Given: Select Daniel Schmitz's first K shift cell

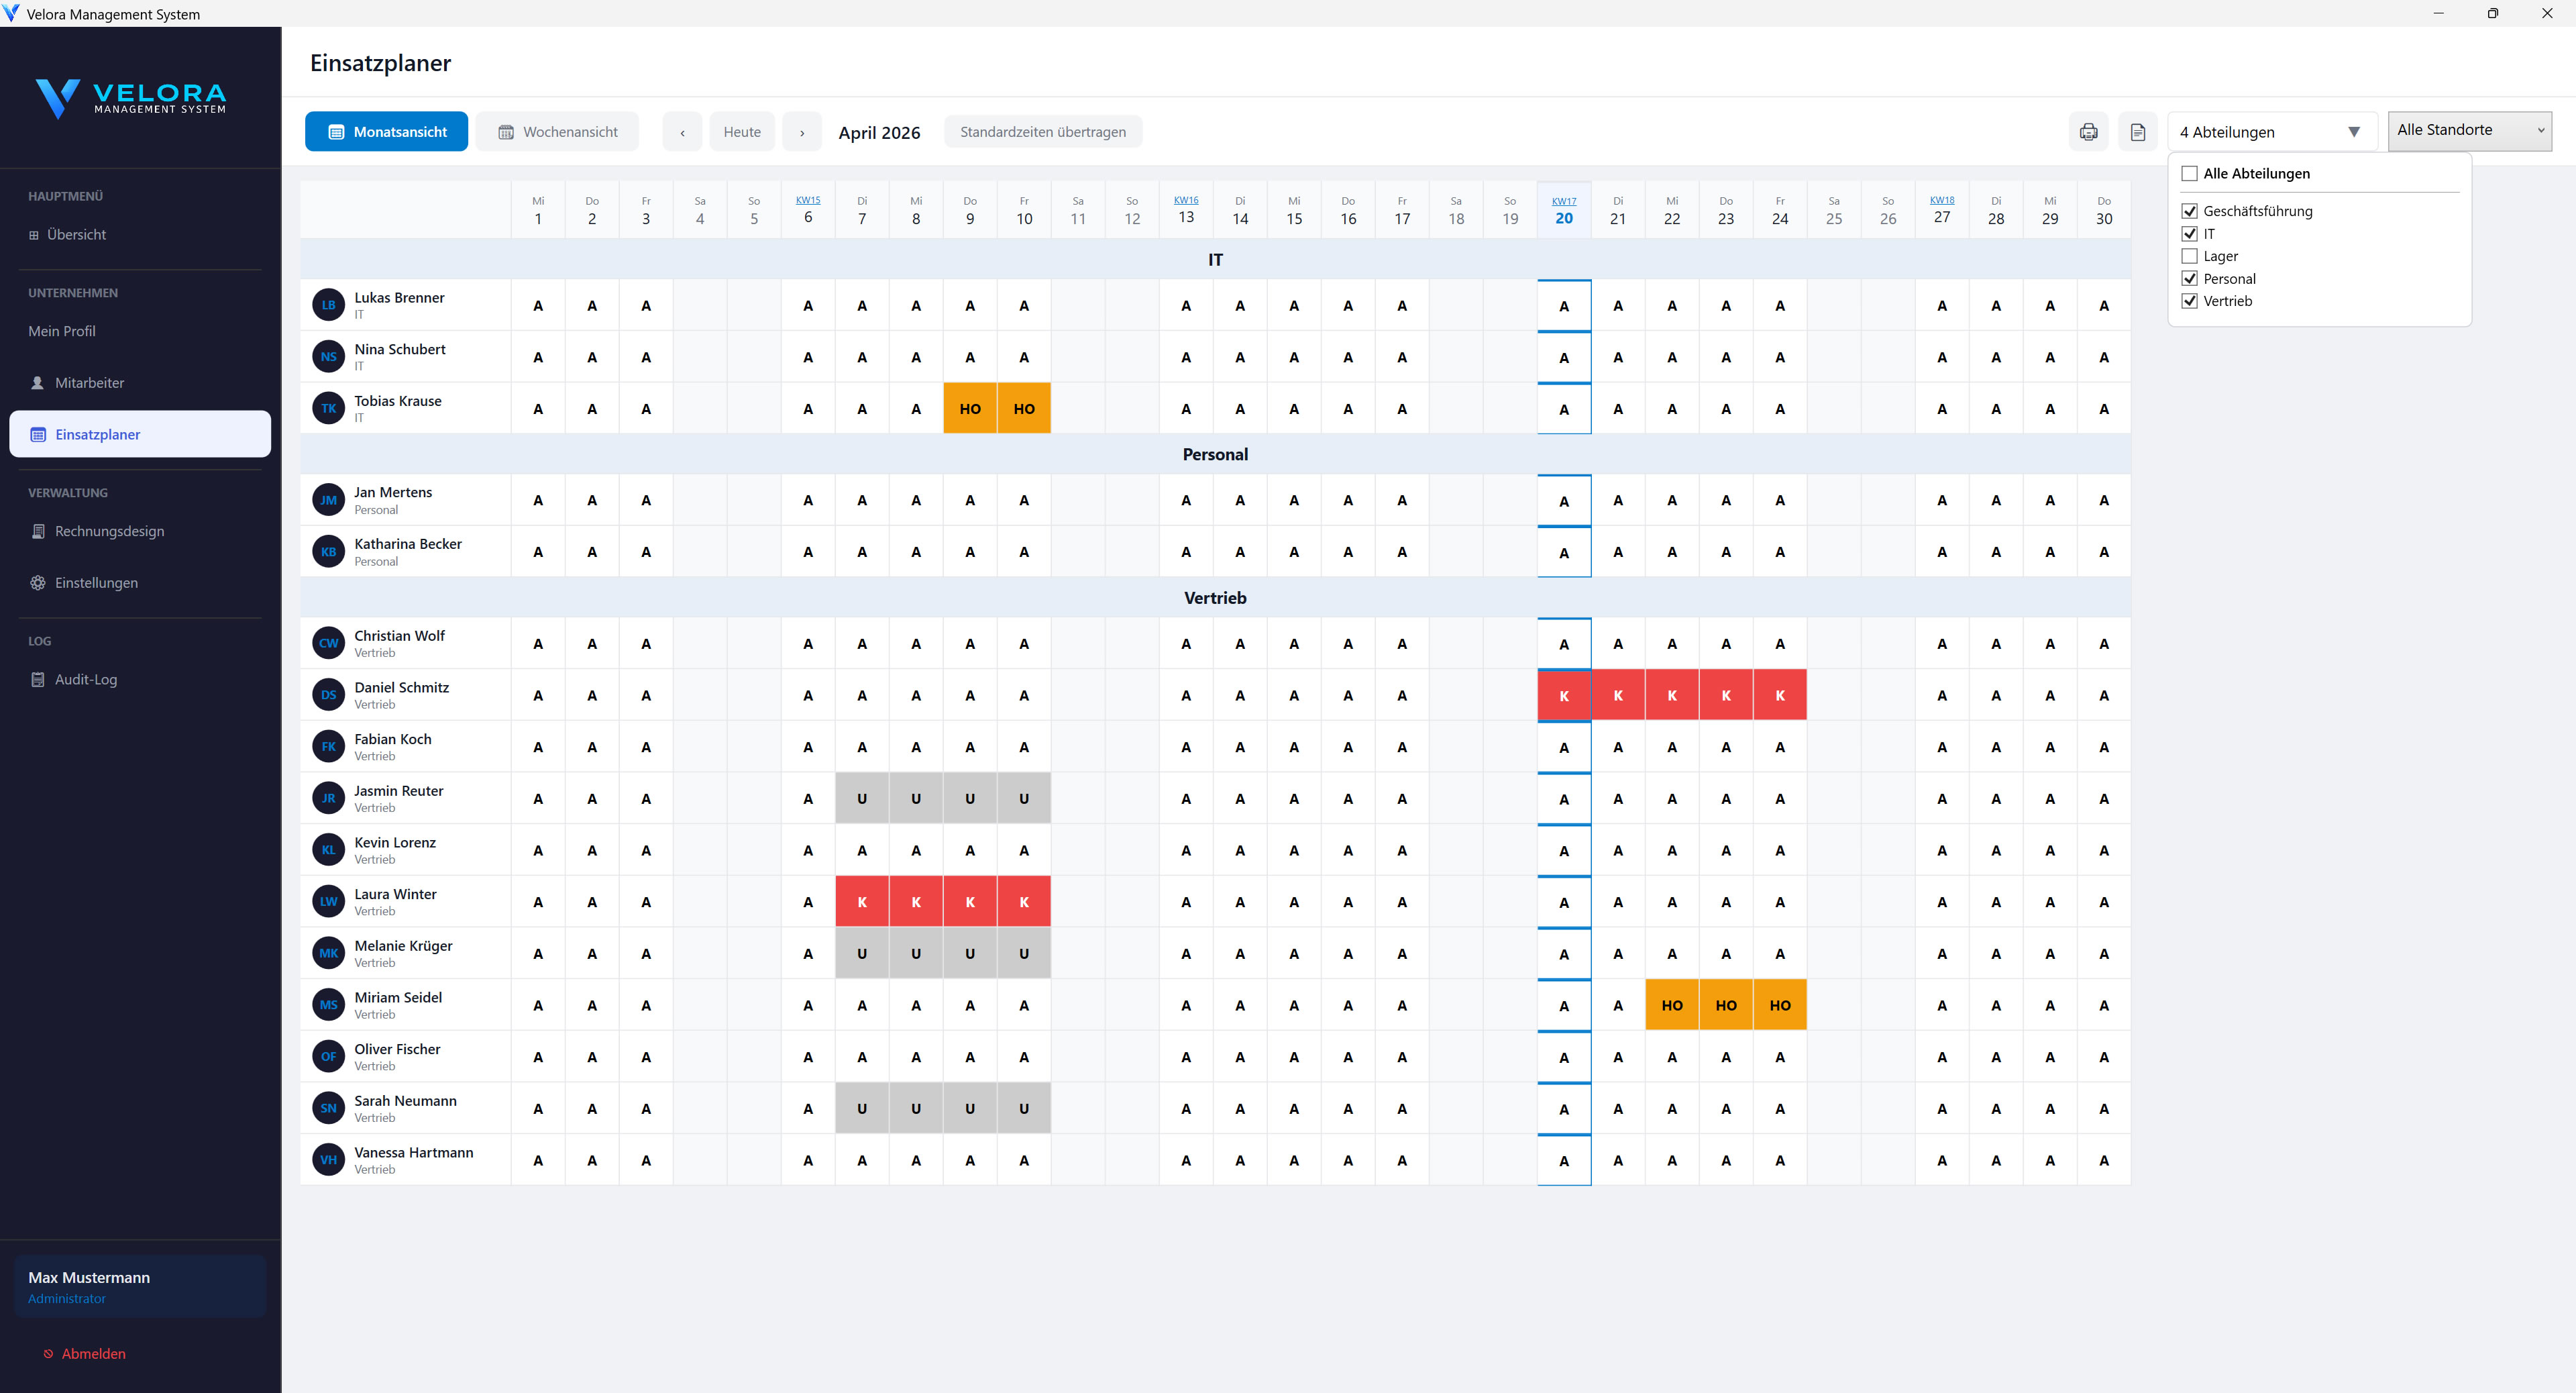Looking at the screenshot, I should click(x=1564, y=694).
